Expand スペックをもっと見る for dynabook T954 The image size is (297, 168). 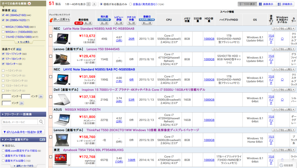point(284,150)
